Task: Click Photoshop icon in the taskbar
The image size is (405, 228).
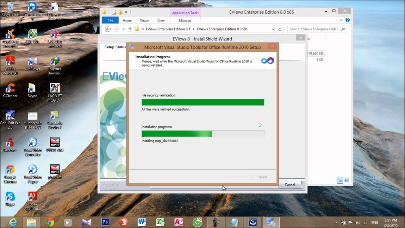Action: pyautogui.click(x=105, y=222)
